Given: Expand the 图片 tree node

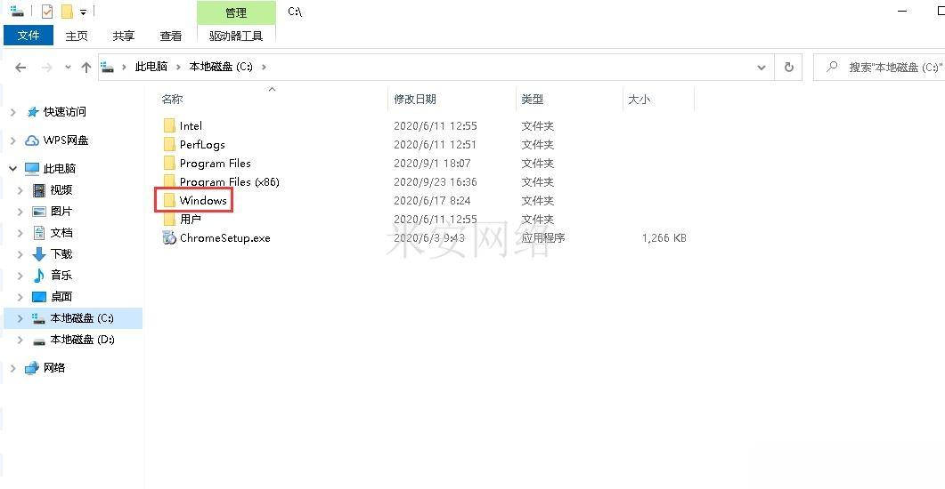Looking at the screenshot, I should click(x=20, y=212).
